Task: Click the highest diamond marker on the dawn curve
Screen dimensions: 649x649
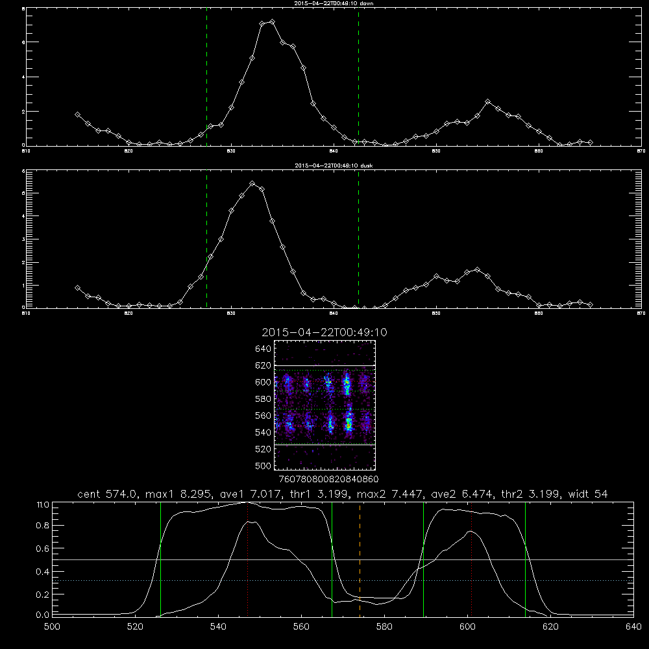Action: pos(272,21)
